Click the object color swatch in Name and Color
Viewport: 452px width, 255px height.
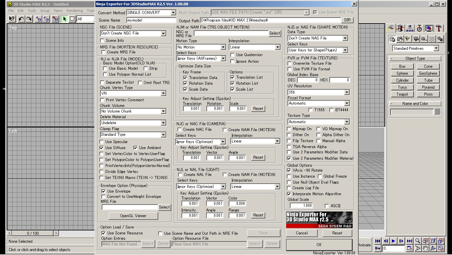coord(438,112)
